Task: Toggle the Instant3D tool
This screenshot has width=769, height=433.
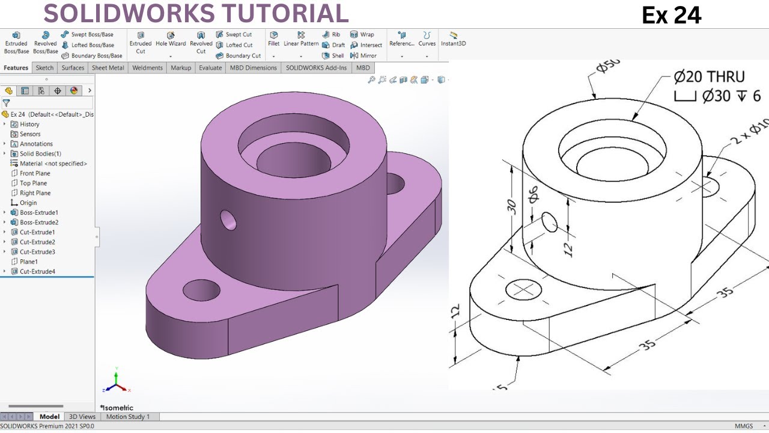Action: [x=453, y=40]
